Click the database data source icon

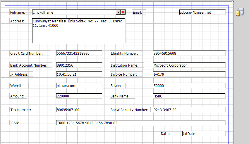pyautogui.click(x=240, y=12)
